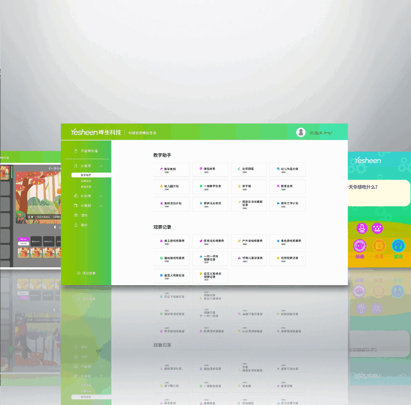Screen dimensions: 411x405
Task: Select 教学助手 in the sidebar submenu
Action: tap(85, 175)
